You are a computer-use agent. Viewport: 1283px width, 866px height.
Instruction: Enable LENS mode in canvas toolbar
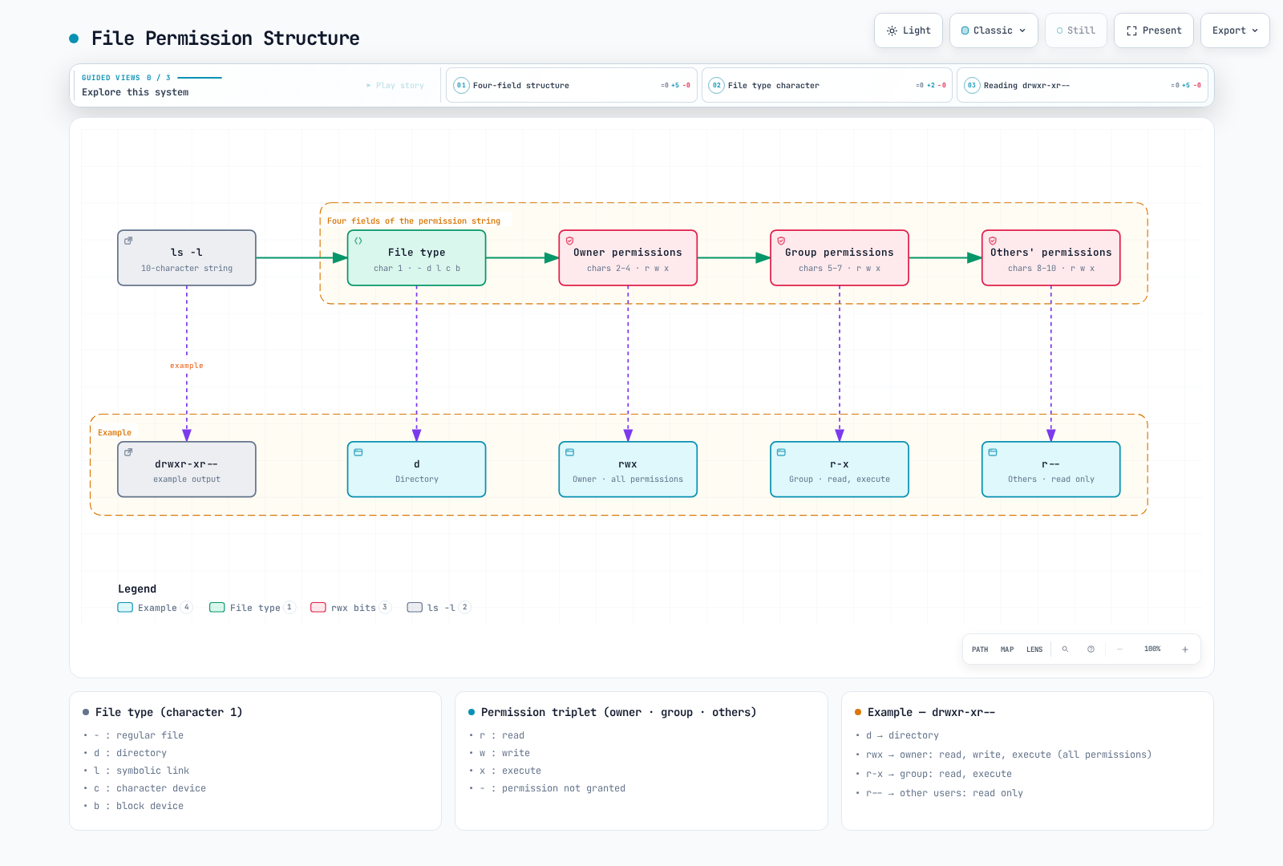click(1034, 649)
